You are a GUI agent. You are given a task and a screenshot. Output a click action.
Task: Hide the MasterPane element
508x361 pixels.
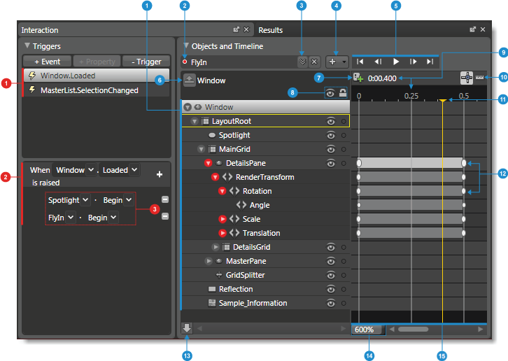[x=330, y=261]
